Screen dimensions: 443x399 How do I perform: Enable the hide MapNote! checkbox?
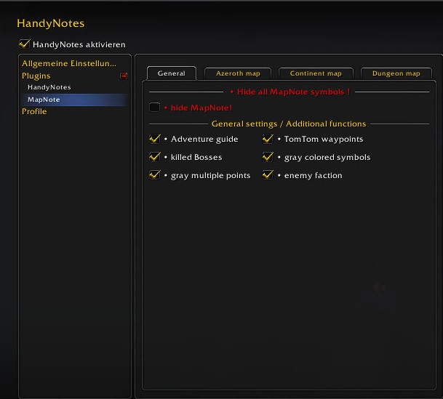click(x=155, y=108)
